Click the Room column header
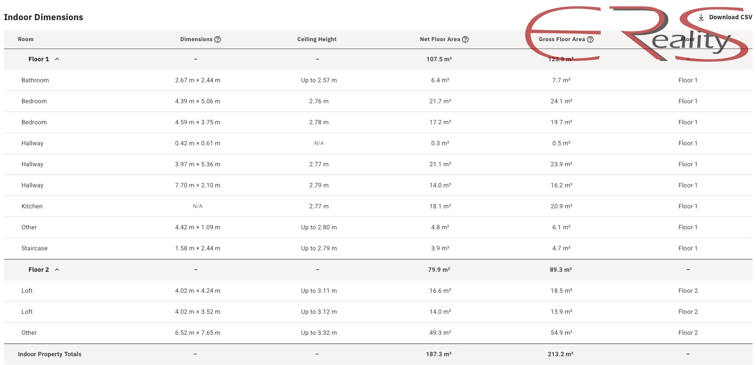 point(26,39)
